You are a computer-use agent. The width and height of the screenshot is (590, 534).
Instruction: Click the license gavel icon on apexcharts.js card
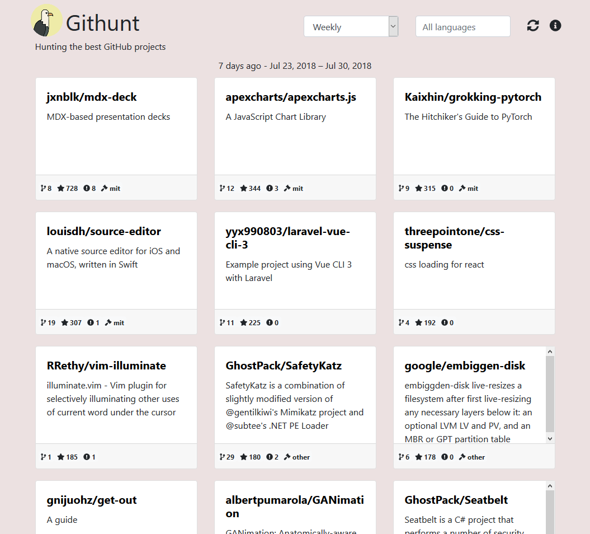(x=287, y=188)
